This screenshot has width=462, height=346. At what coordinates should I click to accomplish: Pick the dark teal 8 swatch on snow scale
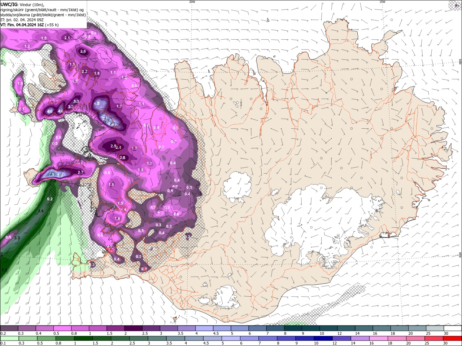pyautogui.click(x=293, y=328)
